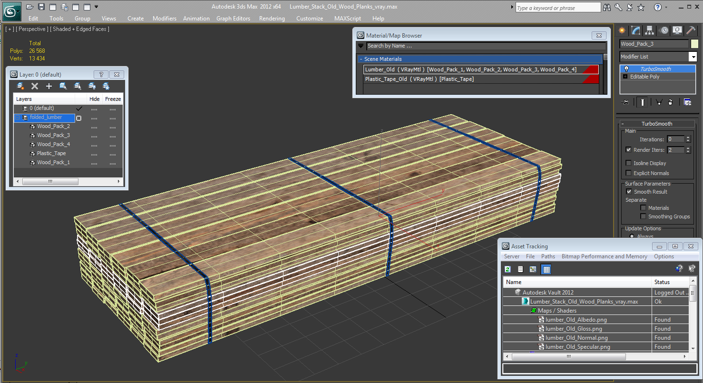Click the Create New Layer icon in Layer dialog
The width and height of the screenshot is (703, 383).
click(20, 86)
